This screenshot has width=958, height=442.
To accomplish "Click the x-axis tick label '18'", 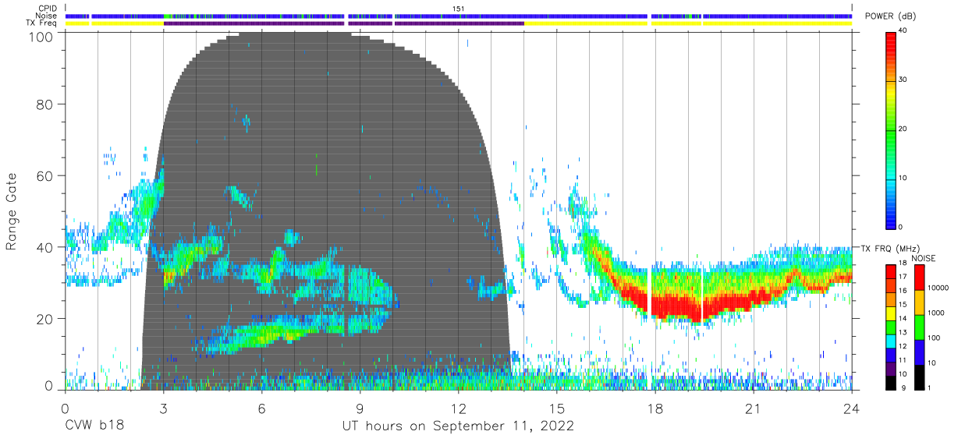I will point(655,408).
